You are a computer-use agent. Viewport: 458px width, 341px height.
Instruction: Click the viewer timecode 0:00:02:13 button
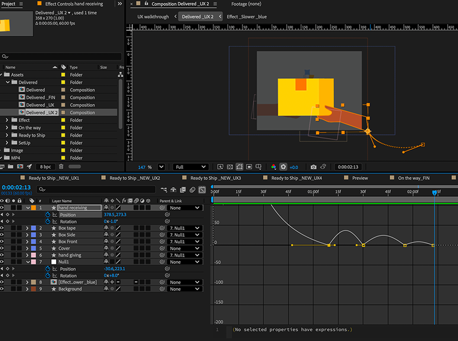coord(348,167)
